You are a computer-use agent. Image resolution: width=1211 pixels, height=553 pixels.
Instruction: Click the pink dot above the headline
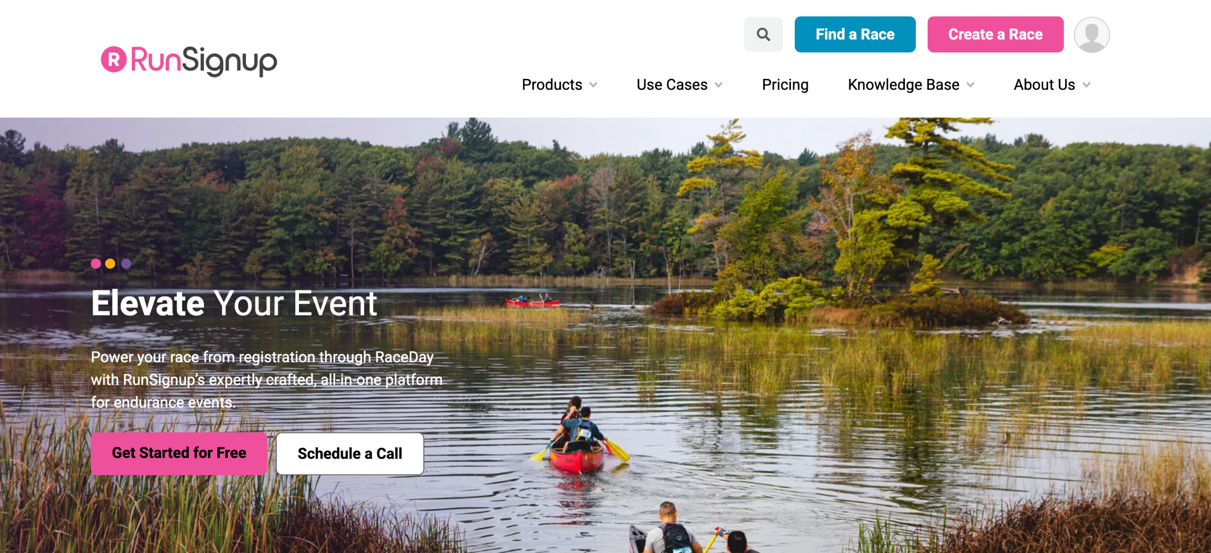point(96,264)
